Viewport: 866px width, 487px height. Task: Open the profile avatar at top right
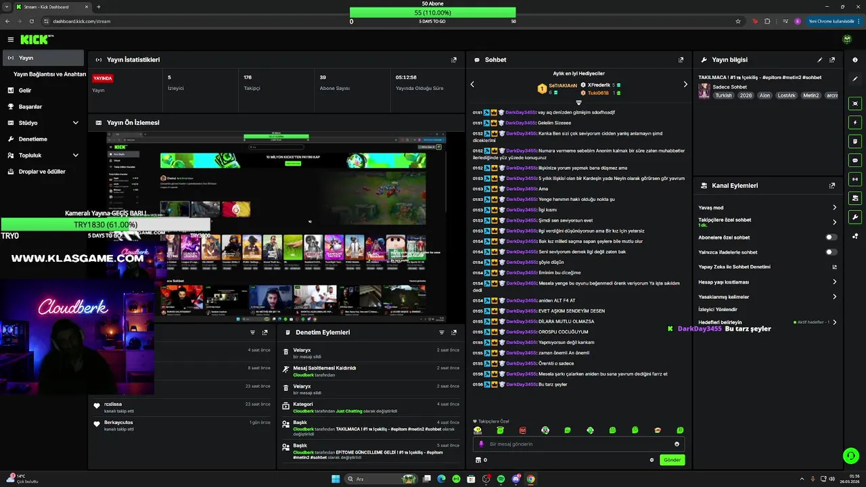coord(846,40)
